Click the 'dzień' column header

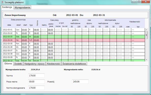(19, 25)
